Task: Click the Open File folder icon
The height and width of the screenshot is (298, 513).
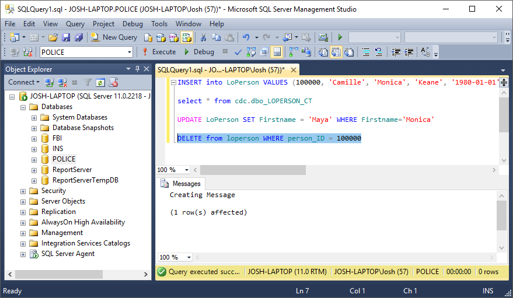Action: (x=53, y=37)
